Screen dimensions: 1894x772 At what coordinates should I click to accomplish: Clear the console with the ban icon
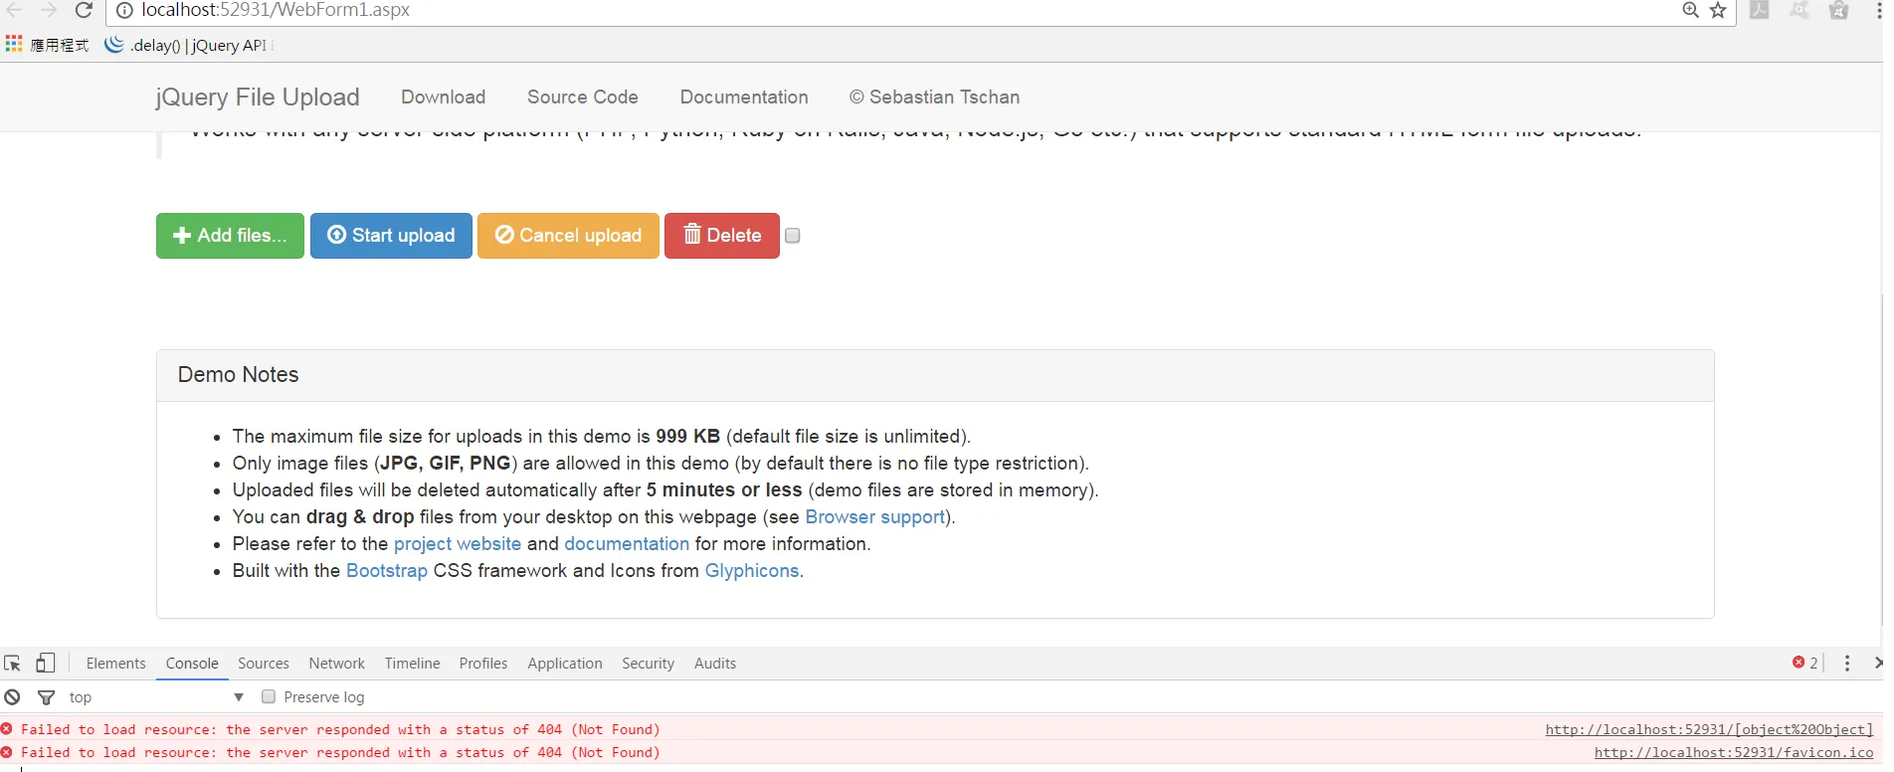pos(12,697)
